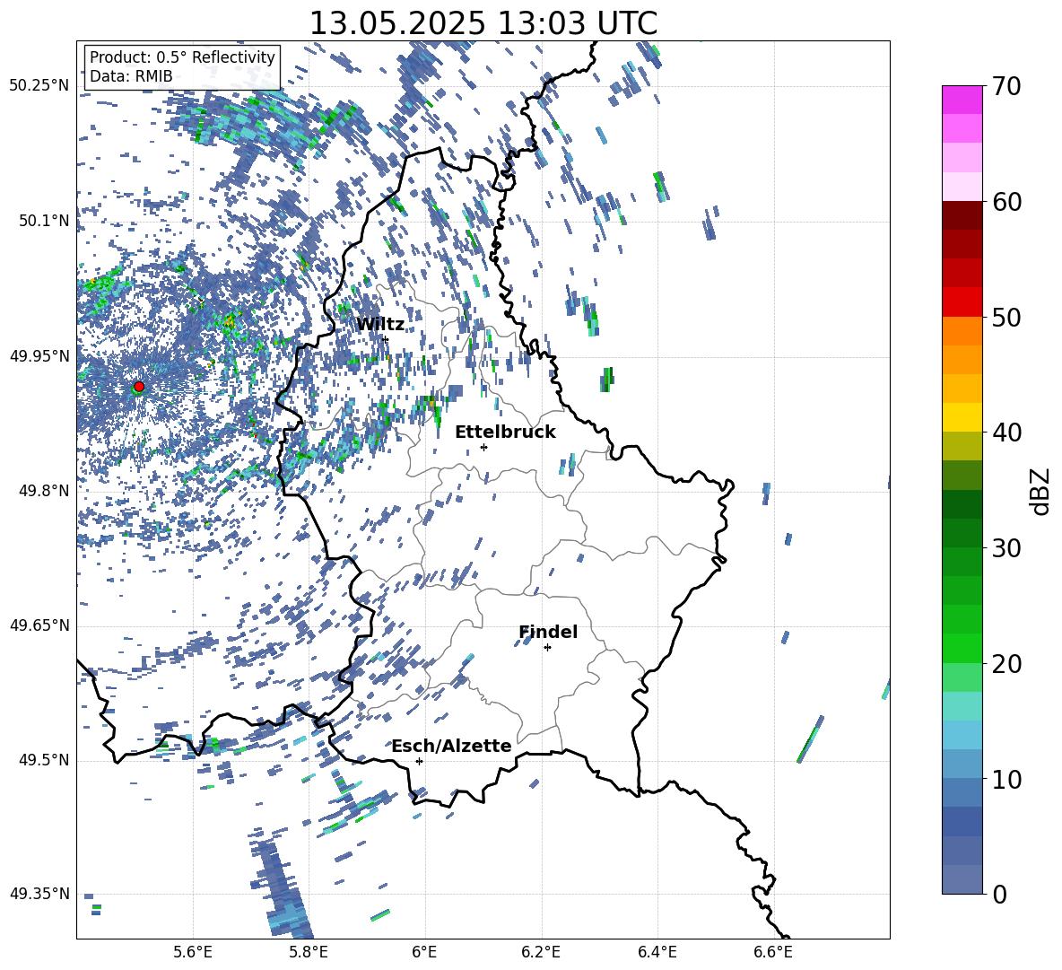Screen dimensions: 1062x970
Task: Click the Wiltz city label
Action: (x=380, y=325)
